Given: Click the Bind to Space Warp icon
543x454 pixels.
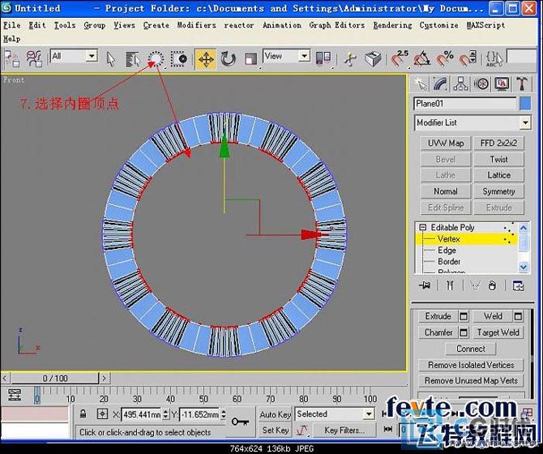Looking at the screenshot, I should 34,58.
